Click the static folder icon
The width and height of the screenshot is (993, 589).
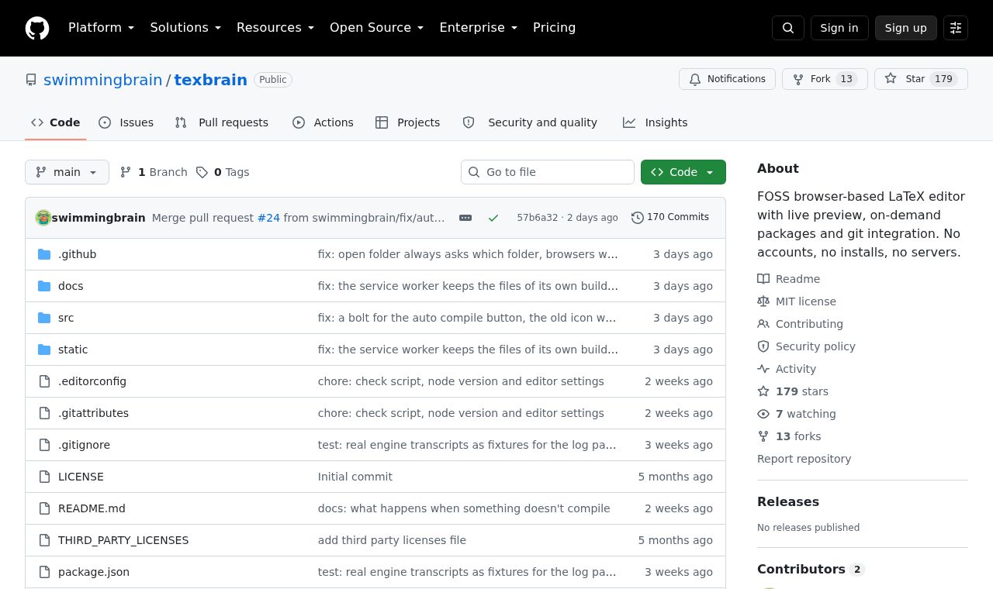[44, 350]
